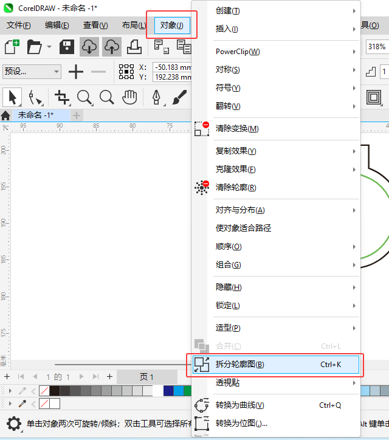Click the Convert to Curves icon
Image resolution: width=389 pixels, height=440 pixels.
(202, 405)
